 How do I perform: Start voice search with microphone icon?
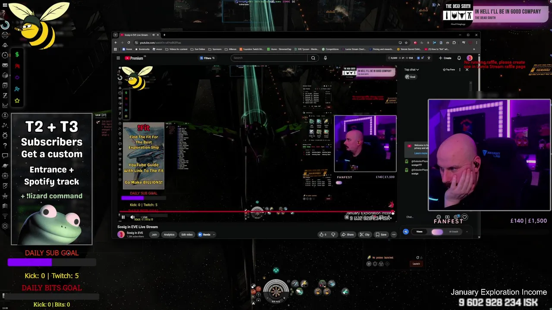tap(325, 58)
